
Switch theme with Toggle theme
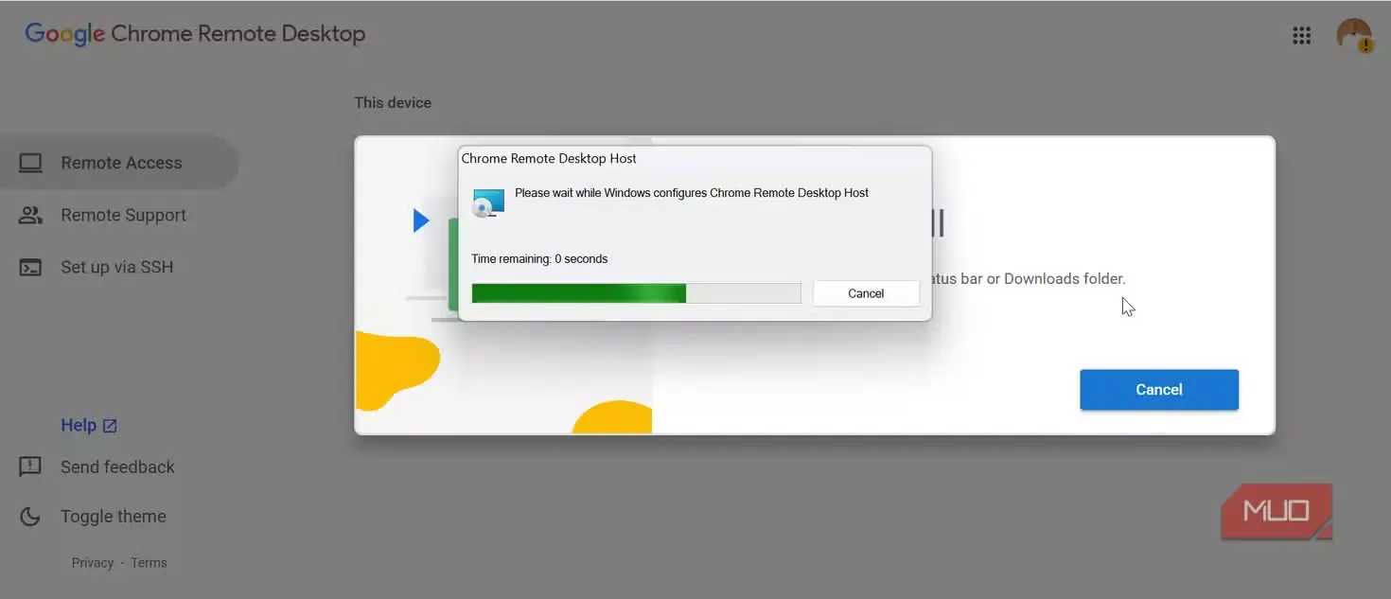click(x=113, y=517)
